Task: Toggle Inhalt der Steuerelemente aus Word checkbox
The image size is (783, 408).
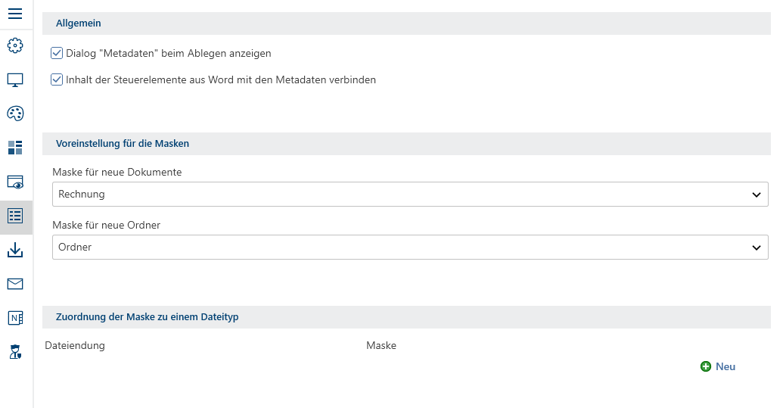Action: (x=57, y=79)
